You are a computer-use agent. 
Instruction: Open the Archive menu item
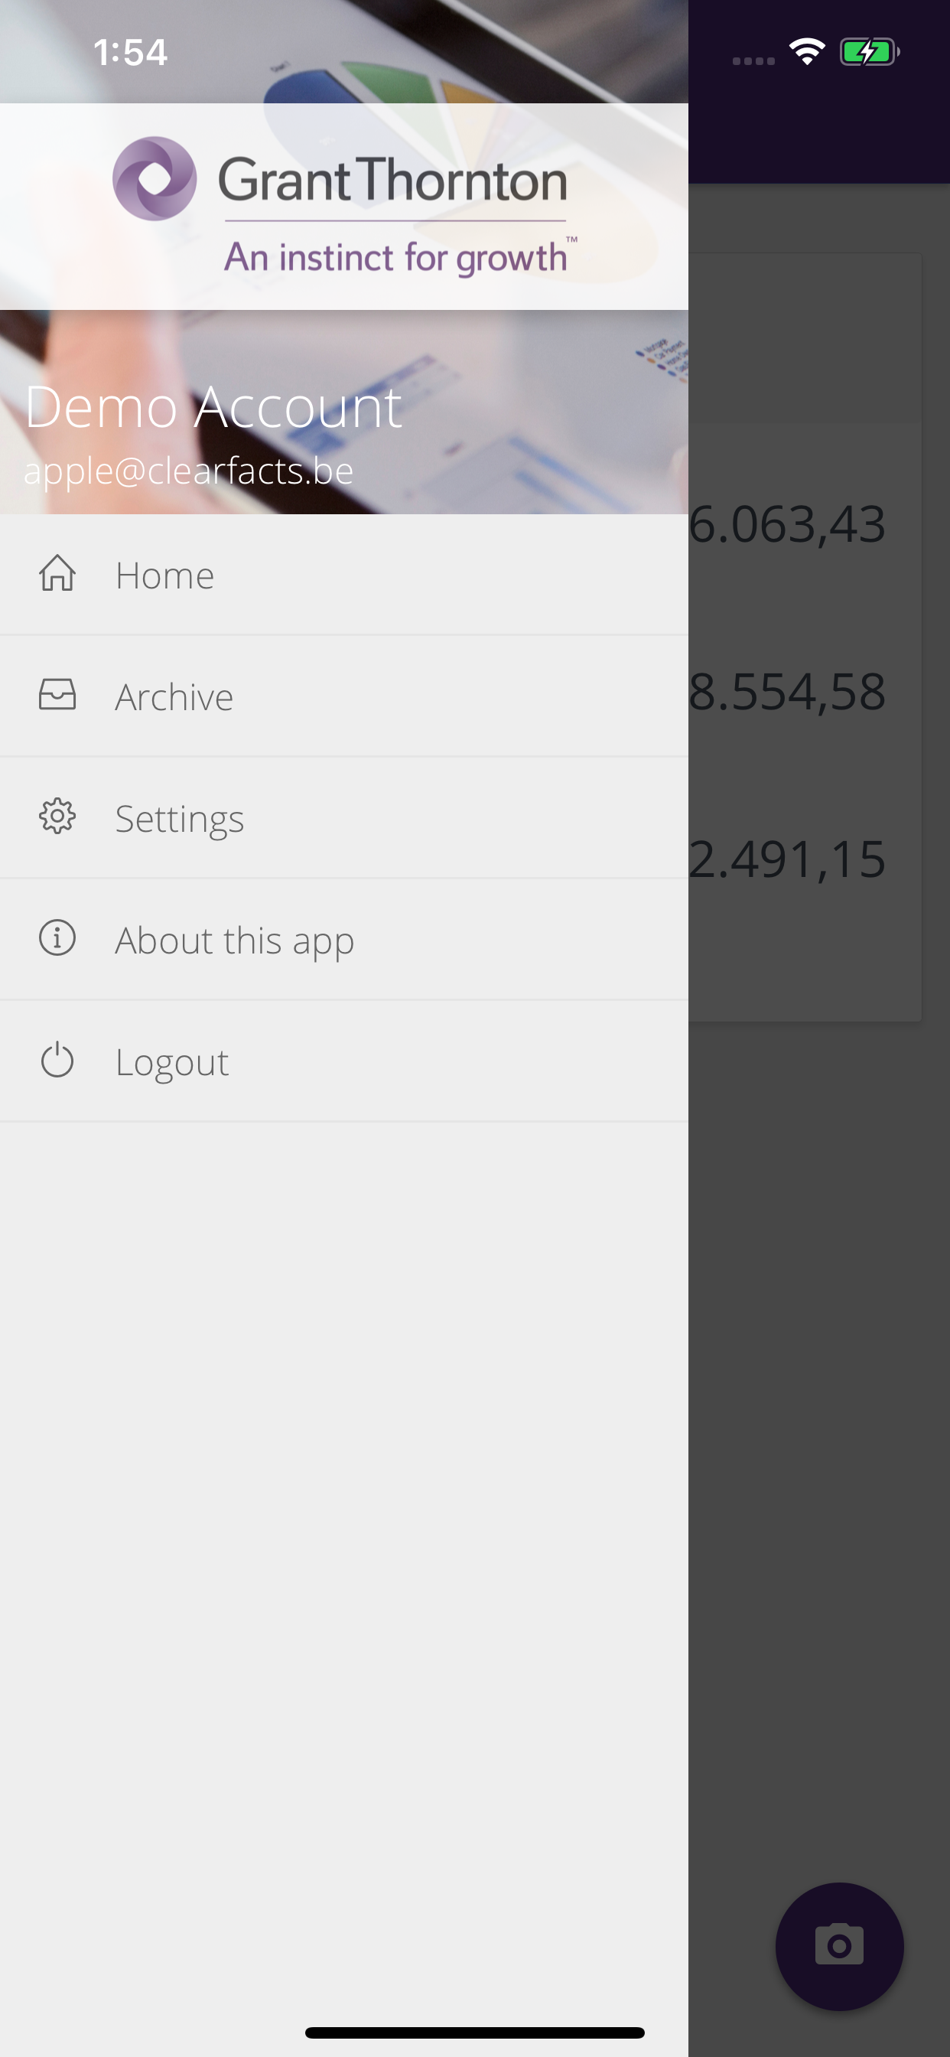click(x=174, y=697)
